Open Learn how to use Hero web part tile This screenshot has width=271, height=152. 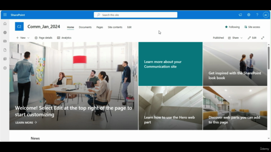pyautogui.click(x=170, y=108)
